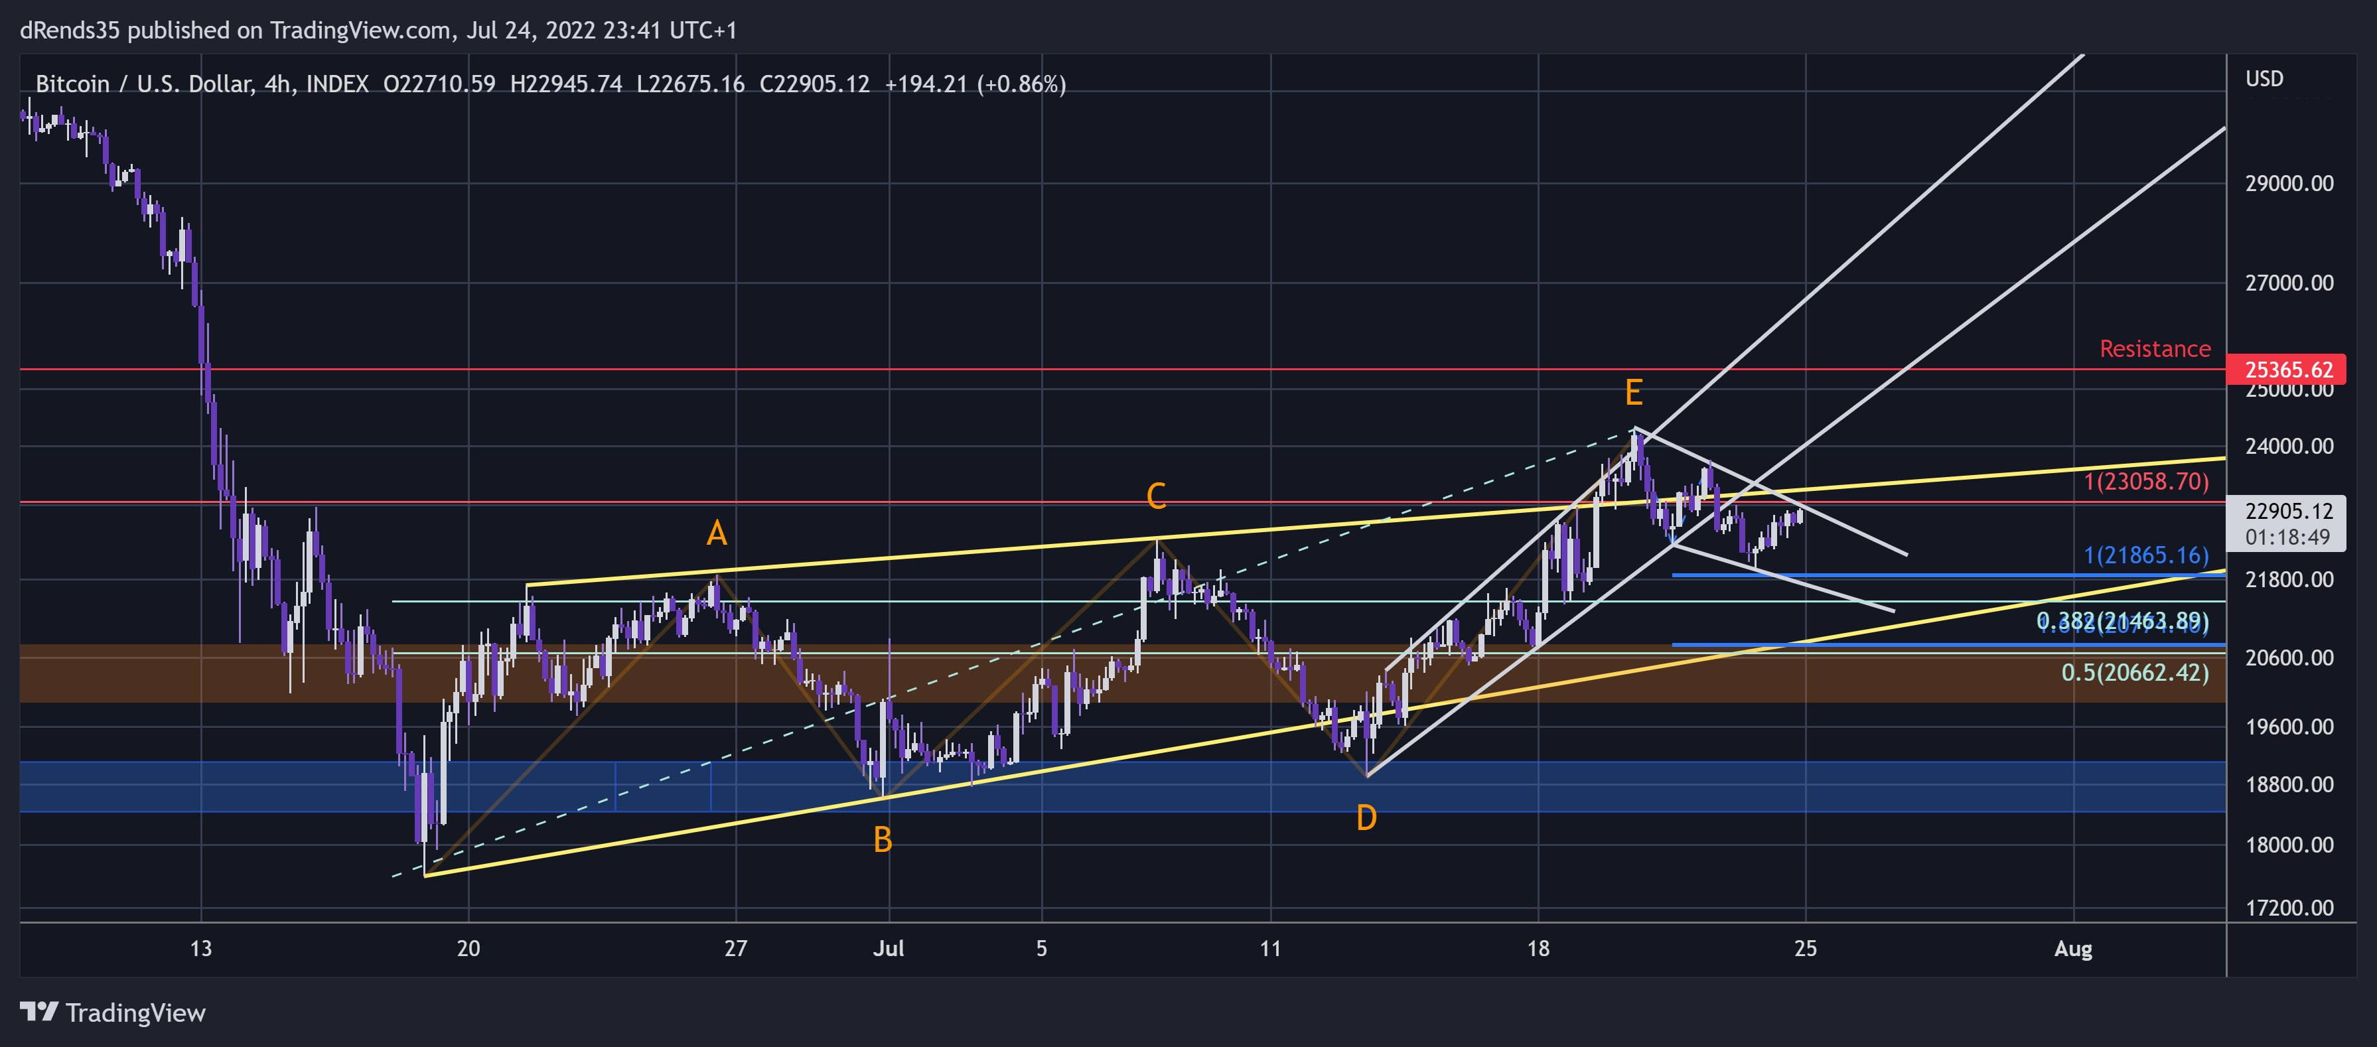Click the date label 13 on time axis
This screenshot has width=2377, height=1047.
pos(200,948)
